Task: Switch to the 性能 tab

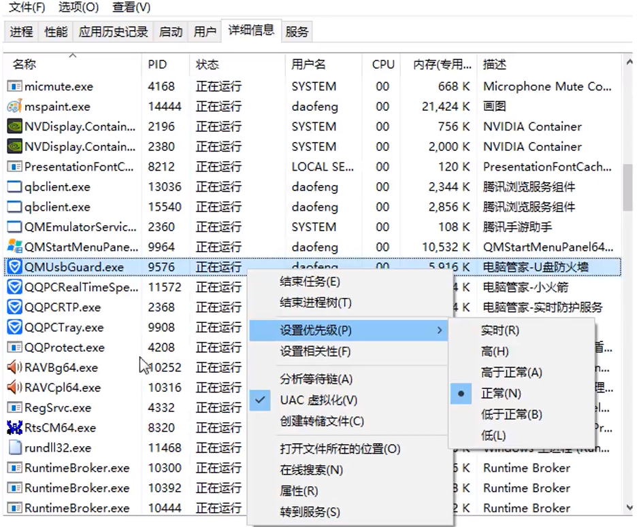Action: coord(56,31)
